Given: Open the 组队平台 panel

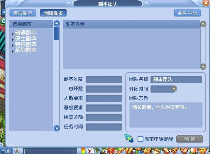Looking at the screenshot, I should pyautogui.click(x=187, y=13).
